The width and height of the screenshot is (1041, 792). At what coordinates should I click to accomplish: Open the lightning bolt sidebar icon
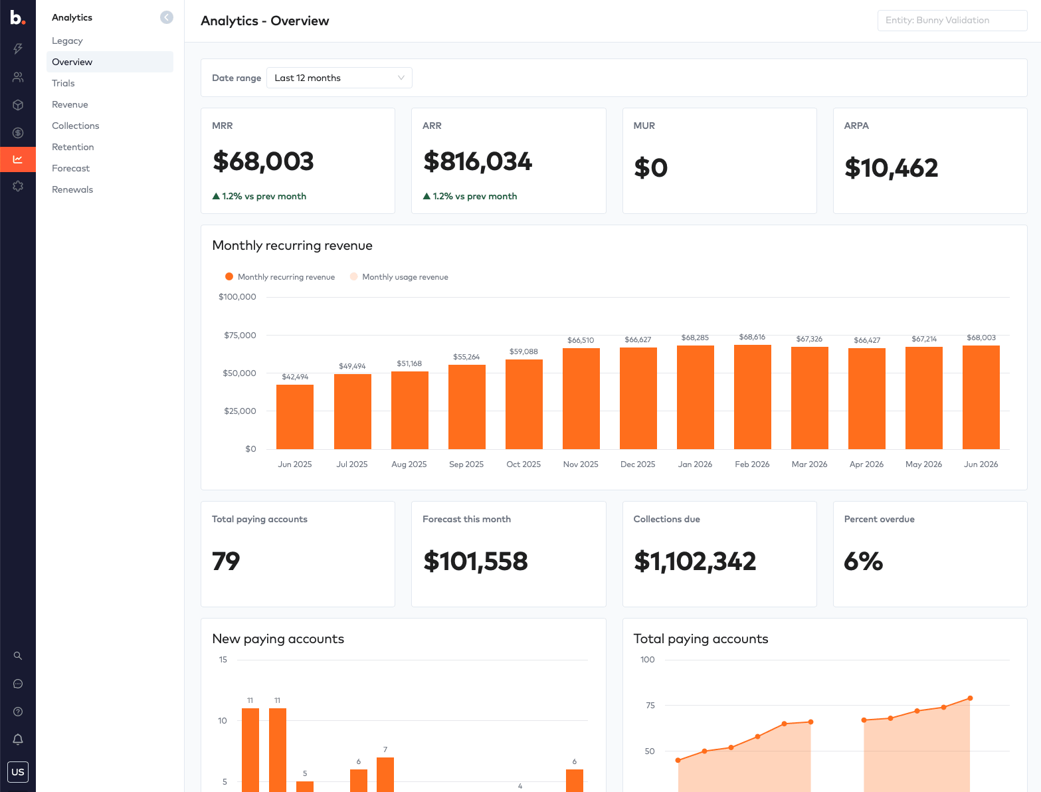18,49
